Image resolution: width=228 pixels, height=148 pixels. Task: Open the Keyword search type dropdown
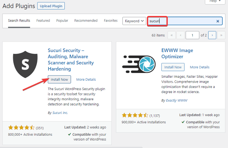[134, 21]
